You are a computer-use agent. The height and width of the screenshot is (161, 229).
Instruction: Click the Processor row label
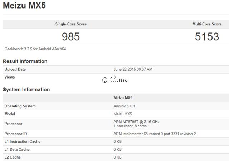(13, 124)
